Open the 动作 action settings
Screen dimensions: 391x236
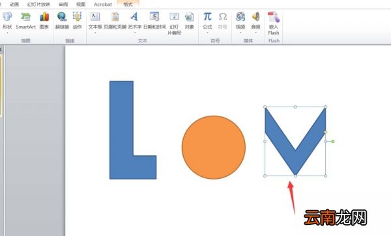point(77,21)
